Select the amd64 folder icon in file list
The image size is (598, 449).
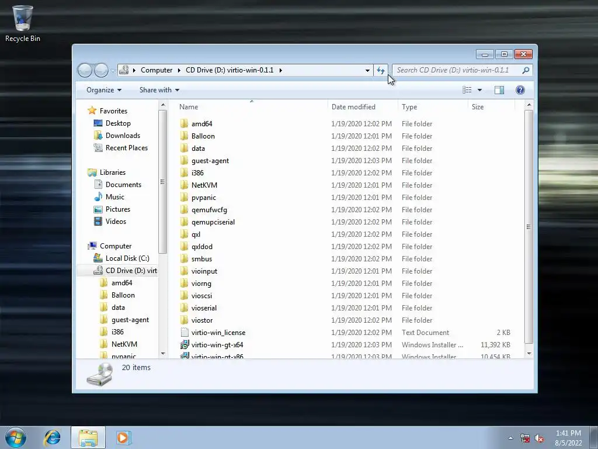coord(184,123)
